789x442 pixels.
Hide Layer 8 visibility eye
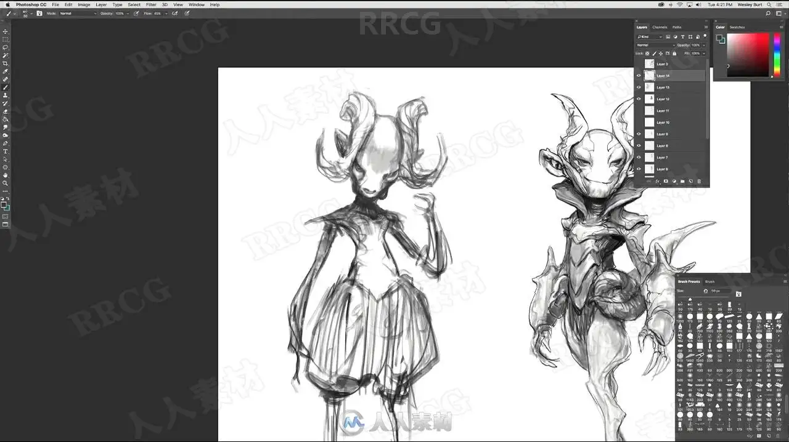pos(639,146)
